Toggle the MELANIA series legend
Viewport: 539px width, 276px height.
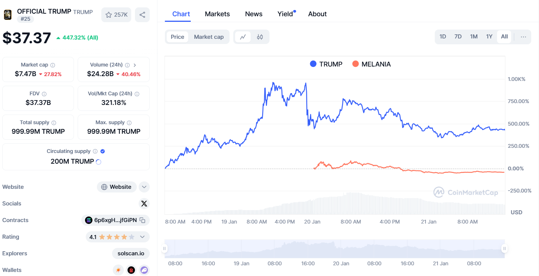click(372, 64)
